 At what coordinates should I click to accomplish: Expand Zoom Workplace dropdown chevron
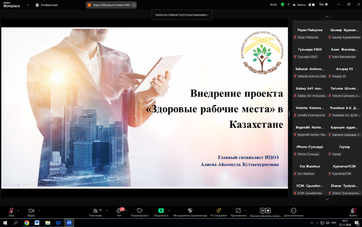click(x=28, y=5)
